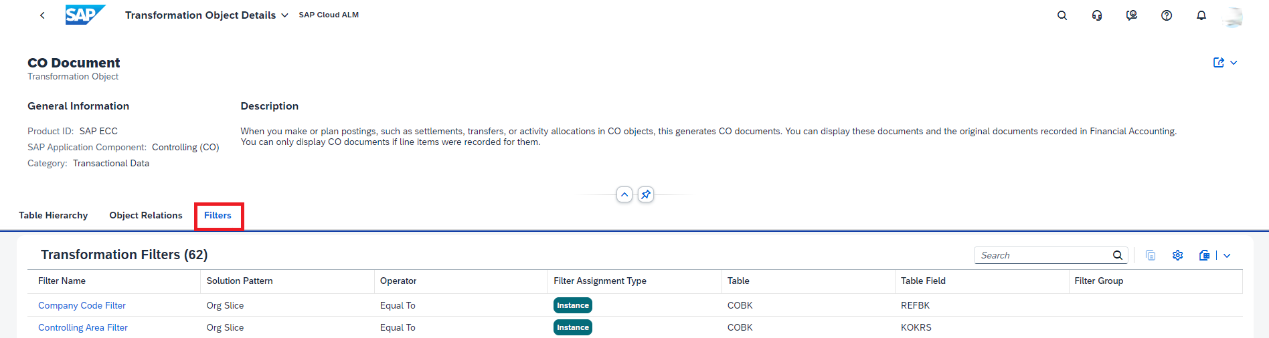Open the feedback chat icon
1269x338 pixels.
pyautogui.click(x=1131, y=15)
